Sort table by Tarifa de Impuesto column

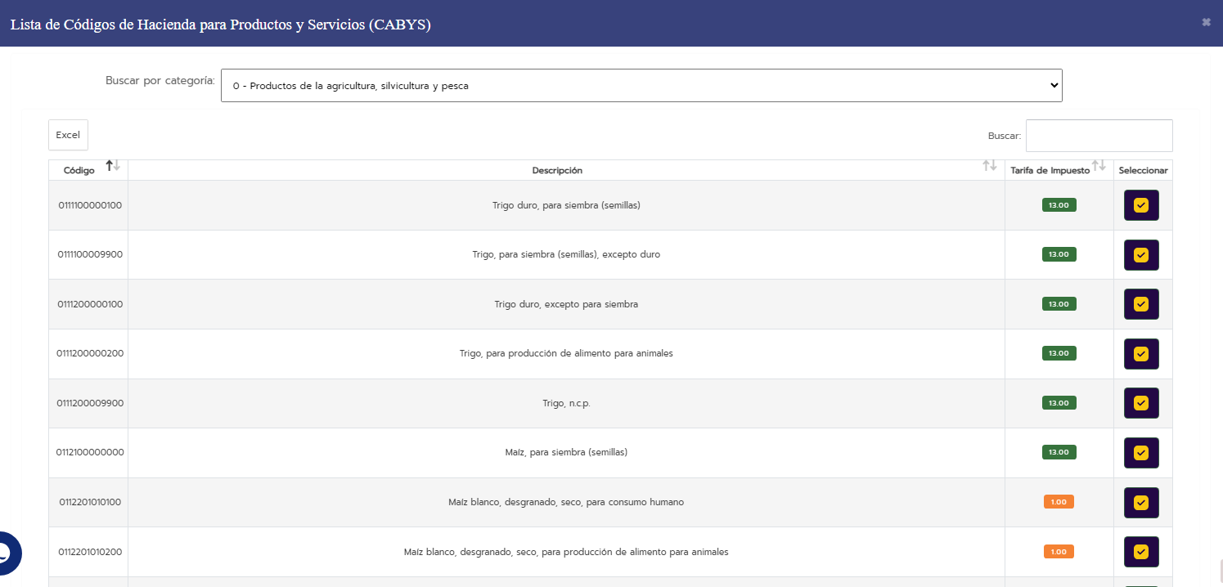click(1059, 170)
